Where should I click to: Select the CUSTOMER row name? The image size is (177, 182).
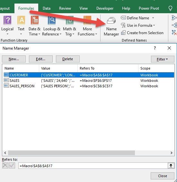pyautogui.click(x=19, y=75)
